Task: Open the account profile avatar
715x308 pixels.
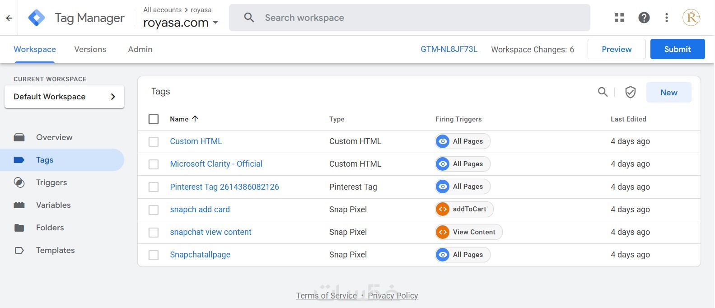Action: (x=691, y=18)
